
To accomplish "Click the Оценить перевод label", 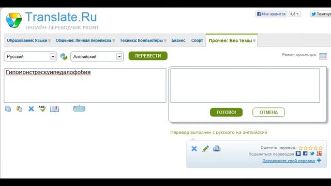I will [x=278, y=148].
